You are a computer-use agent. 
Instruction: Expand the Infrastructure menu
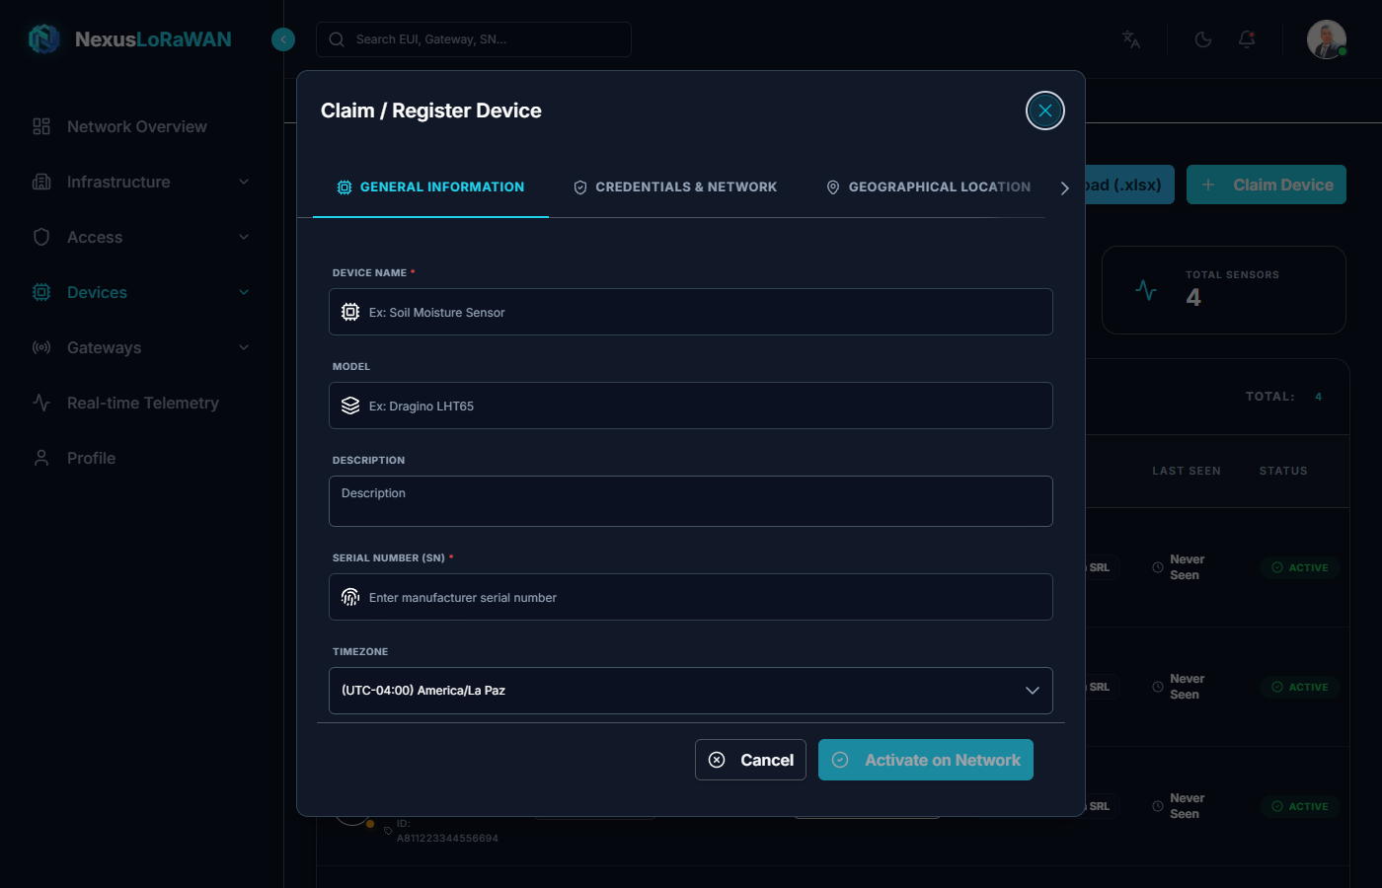pos(141,182)
